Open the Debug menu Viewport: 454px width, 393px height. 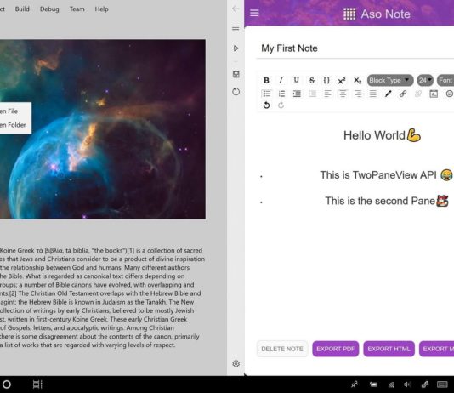(49, 9)
